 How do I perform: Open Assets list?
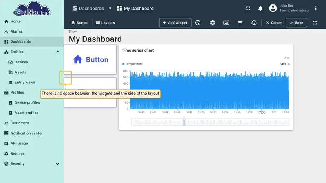[x=32, y=72]
